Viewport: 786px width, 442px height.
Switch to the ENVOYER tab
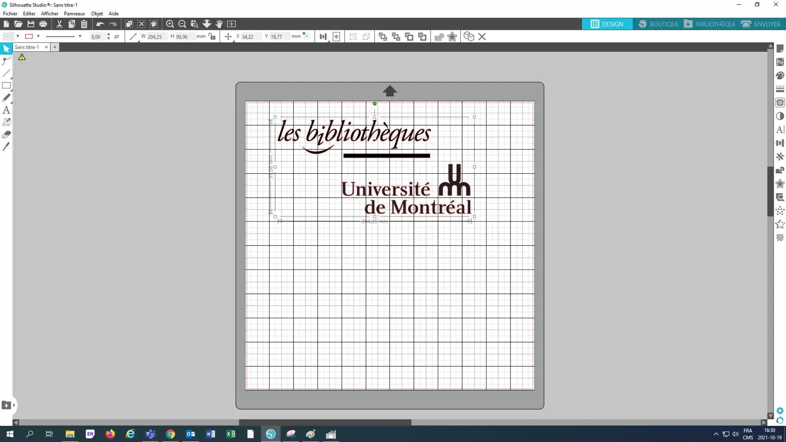click(x=760, y=24)
